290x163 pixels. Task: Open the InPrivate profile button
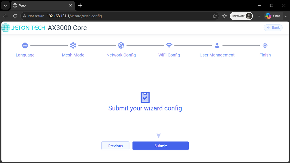[241, 16]
